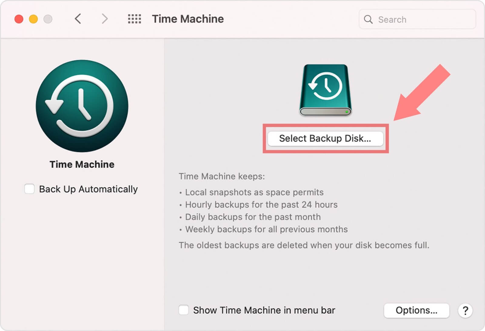Click the backup disk drive icon
Screen dimensions: 485x331
tap(326, 90)
